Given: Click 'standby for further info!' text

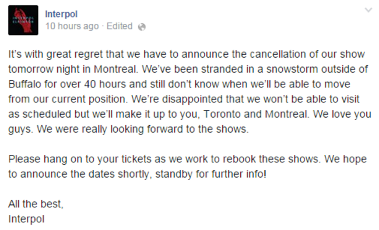Looking at the screenshot, I should [x=210, y=174].
